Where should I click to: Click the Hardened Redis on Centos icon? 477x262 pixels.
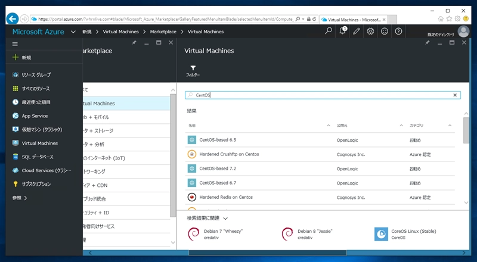tap(191, 197)
